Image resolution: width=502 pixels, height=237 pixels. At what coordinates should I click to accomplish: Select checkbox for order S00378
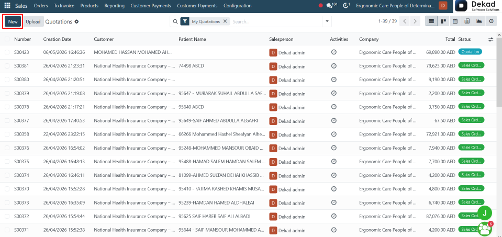point(7,107)
